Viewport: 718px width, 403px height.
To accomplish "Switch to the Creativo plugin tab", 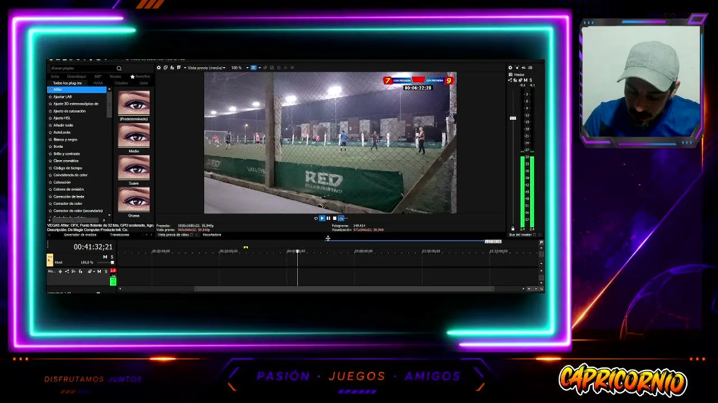I will 121,83.
